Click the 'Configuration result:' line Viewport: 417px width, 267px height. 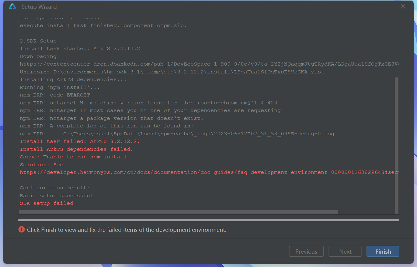[x=55, y=188]
